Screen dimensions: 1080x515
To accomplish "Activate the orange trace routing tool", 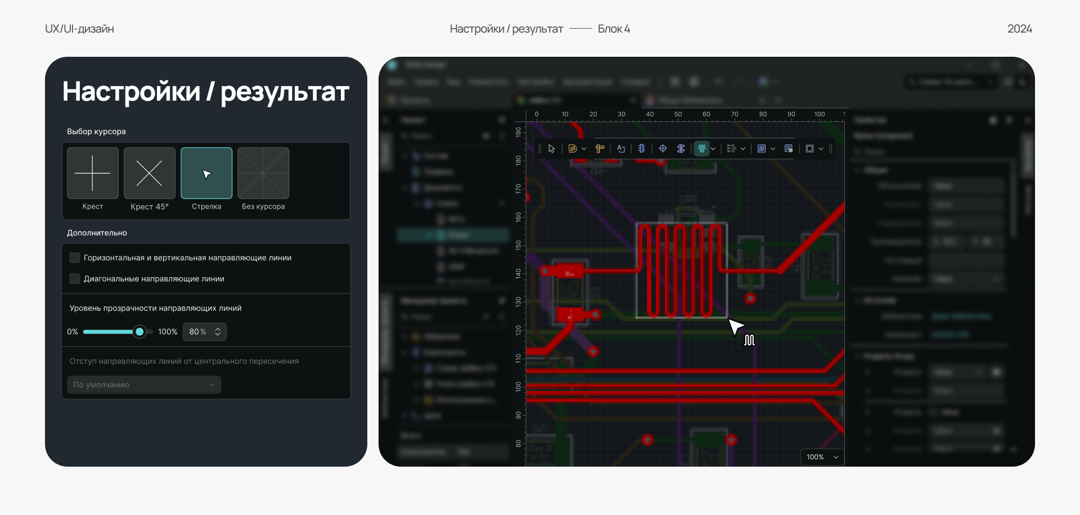I will (573, 149).
